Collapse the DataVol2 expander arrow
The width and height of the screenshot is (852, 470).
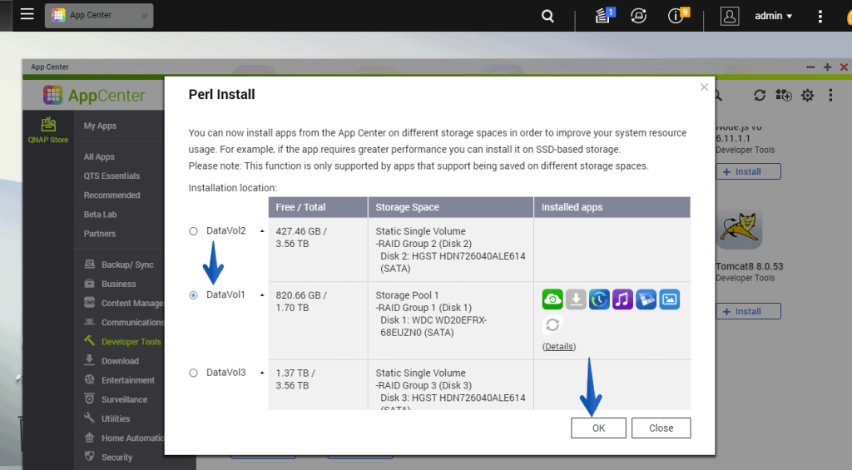tap(262, 231)
